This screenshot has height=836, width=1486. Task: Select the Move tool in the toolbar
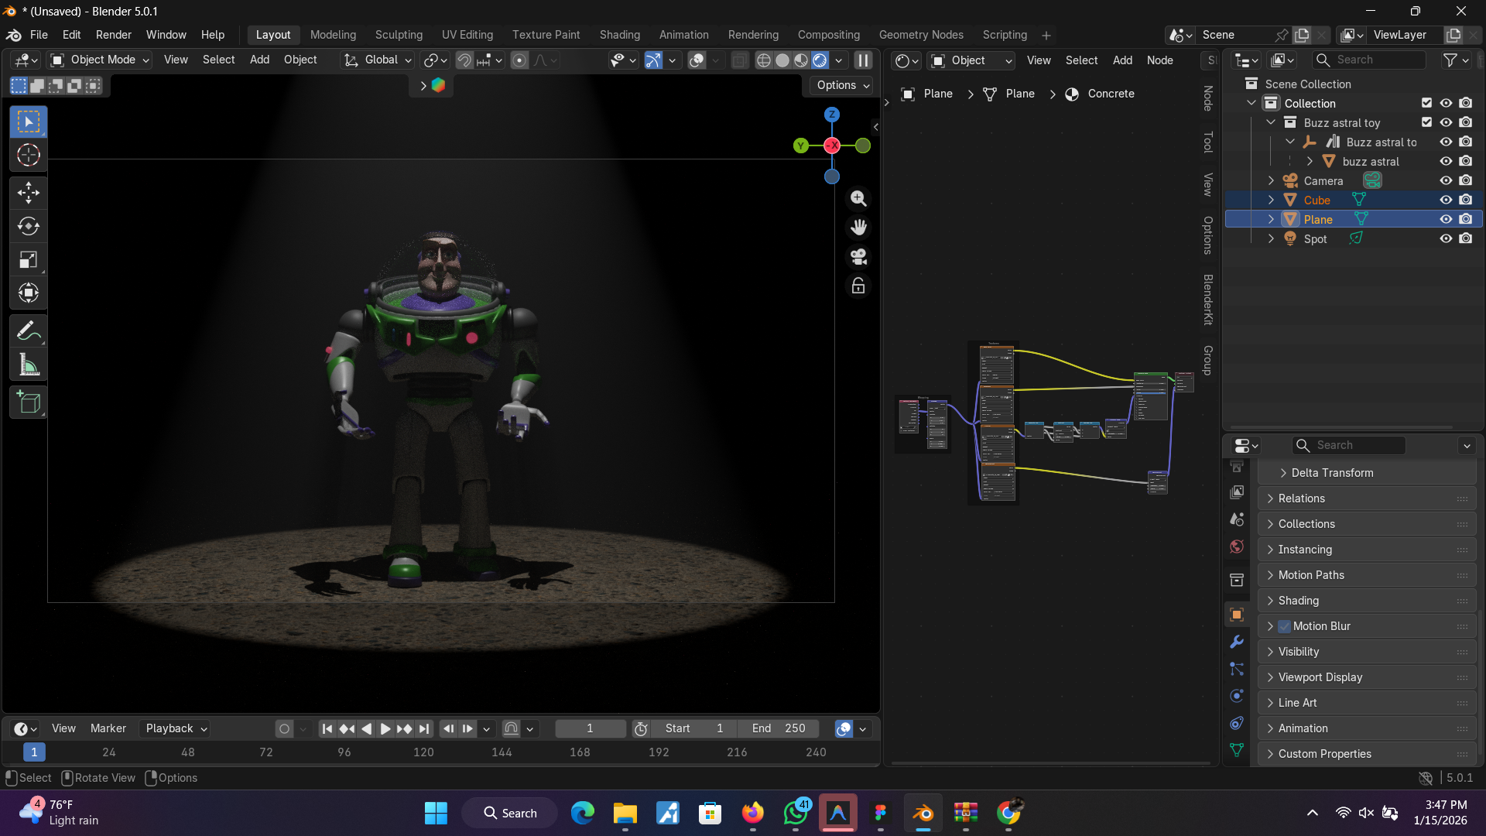[28, 193]
